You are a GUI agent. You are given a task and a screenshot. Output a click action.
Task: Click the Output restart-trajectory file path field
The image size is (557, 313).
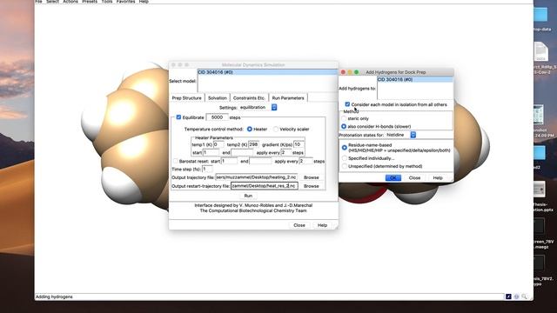tap(265, 186)
